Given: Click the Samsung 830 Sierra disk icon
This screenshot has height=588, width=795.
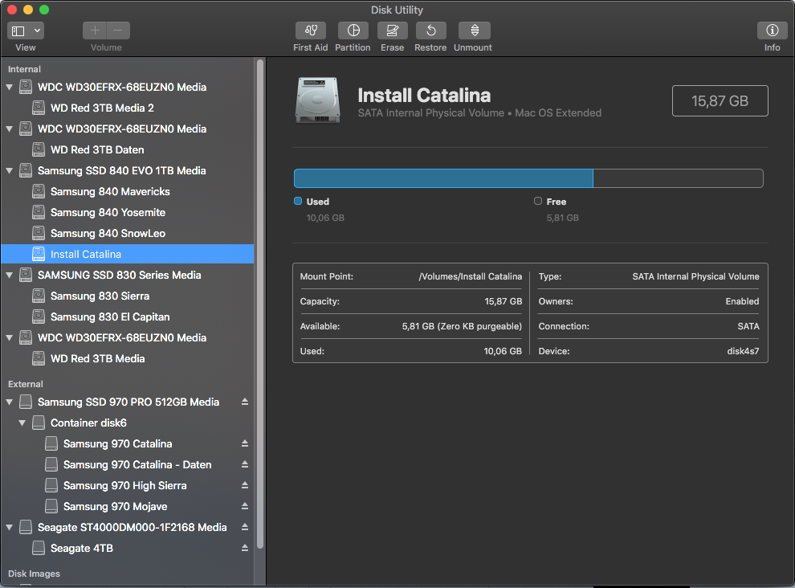Looking at the screenshot, I should 39,296.
